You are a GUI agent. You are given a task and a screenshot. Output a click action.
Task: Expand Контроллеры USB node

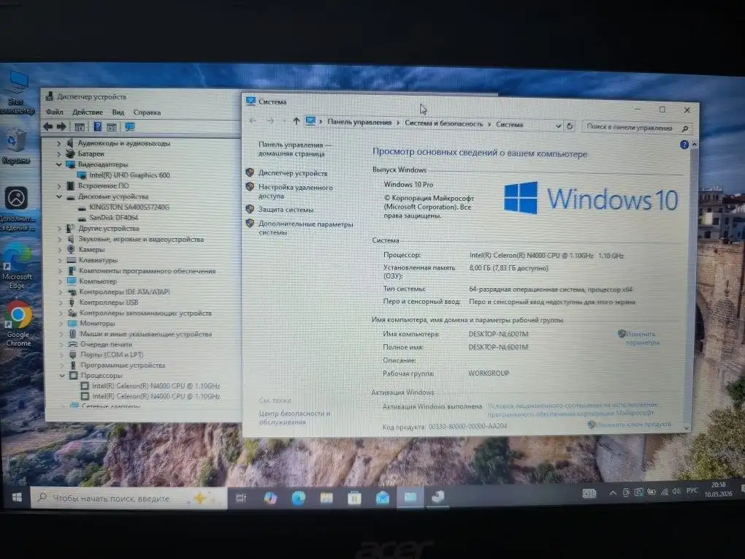point(61,303)
